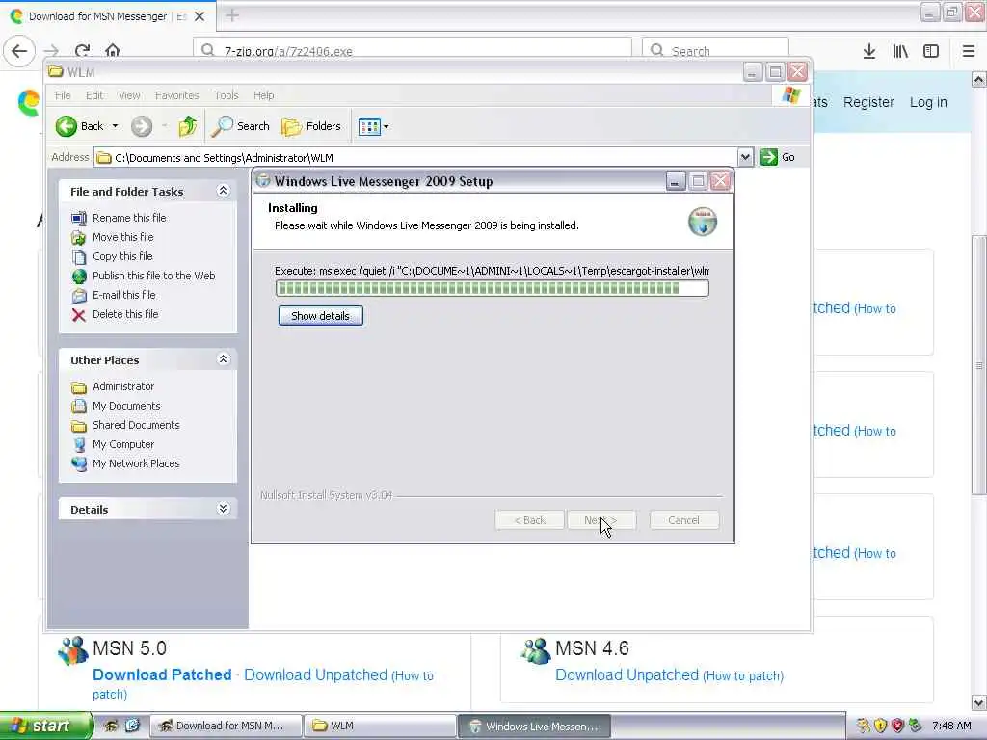The width and height of the screenshot is (987, 740).
Task: Click Cancel in the Messenger setup
Action: pos(683,520)
